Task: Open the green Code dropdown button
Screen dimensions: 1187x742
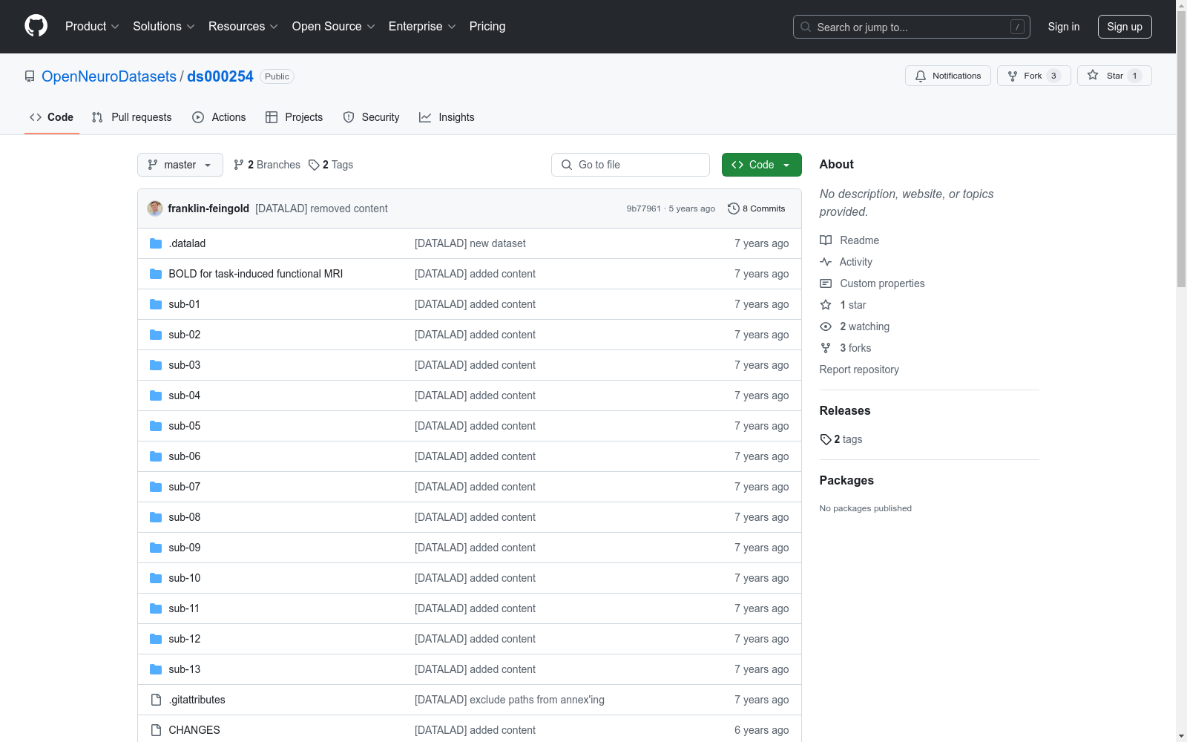Action: click(x=761, y=165)
